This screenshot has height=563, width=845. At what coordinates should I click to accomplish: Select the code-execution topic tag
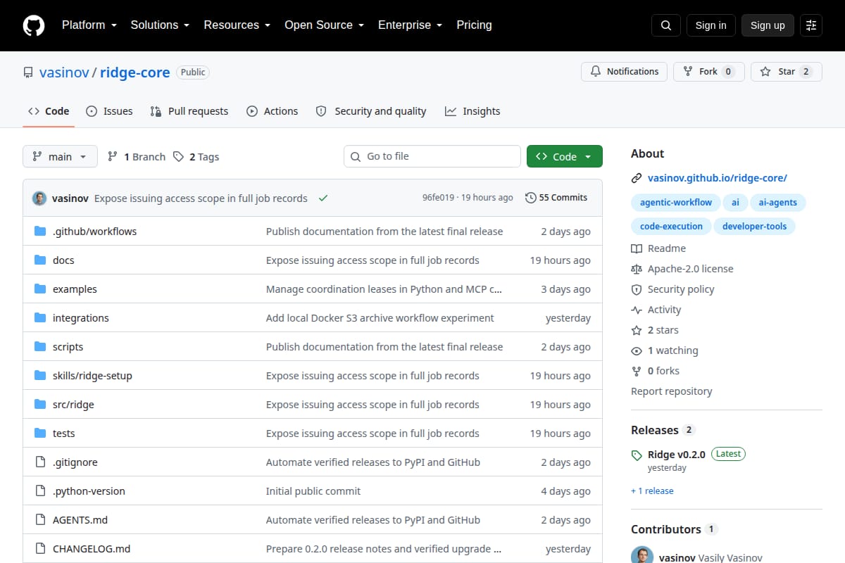click(x=671, y=227)
